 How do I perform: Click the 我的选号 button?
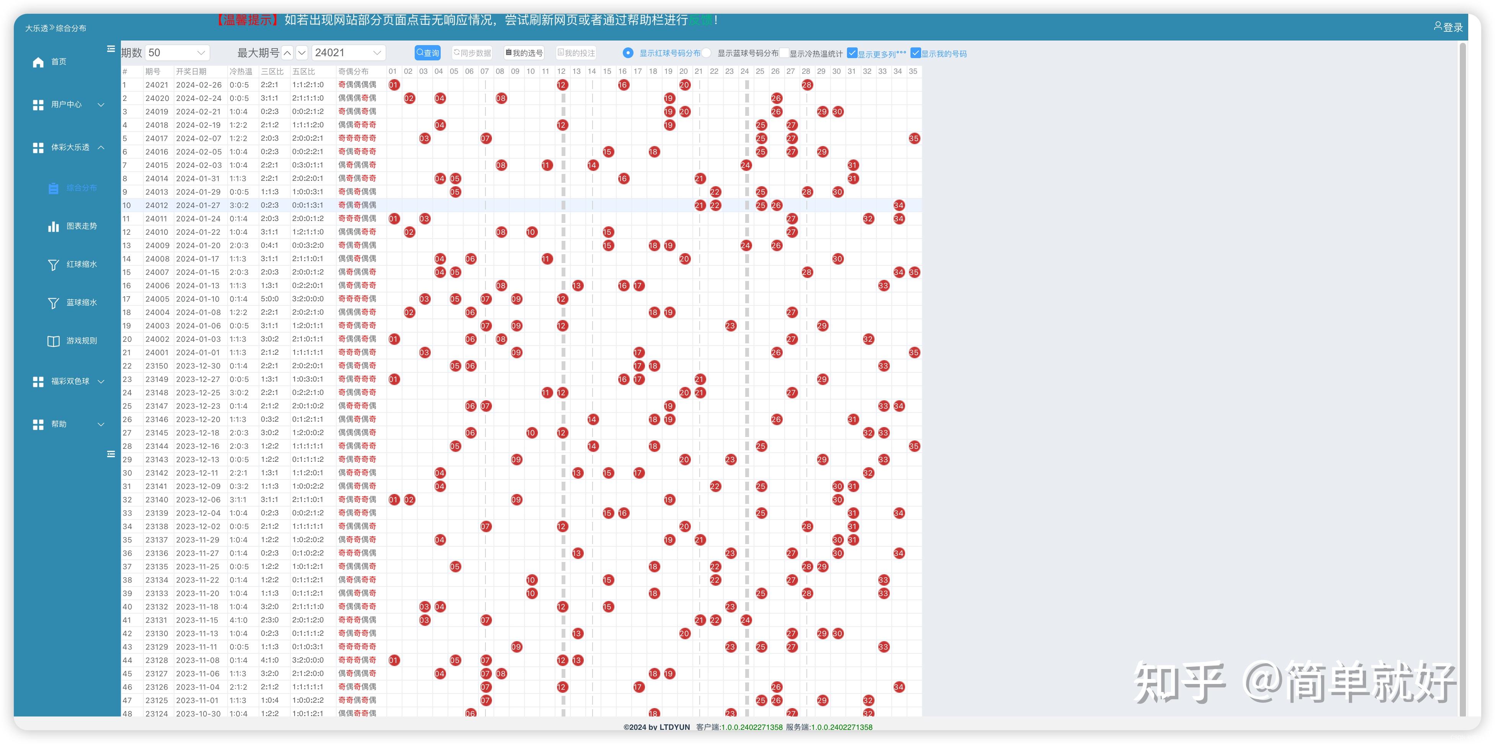(524, 53)
